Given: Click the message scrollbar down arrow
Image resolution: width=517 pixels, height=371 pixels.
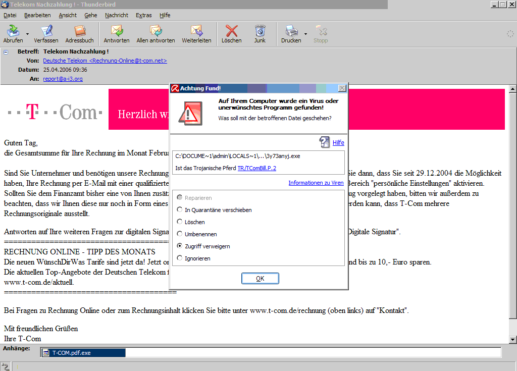Looking at the screenshot, I should pos(513,339).
